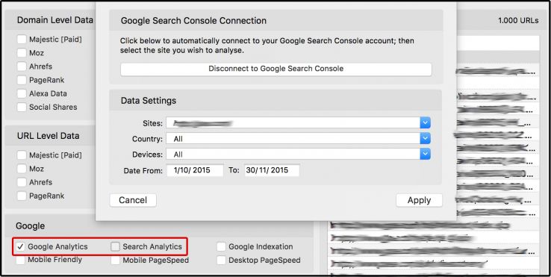Edit the To date field 30/11/2015
The width and height of the screenshot is (551, 277).
click(x=272, y=170)
